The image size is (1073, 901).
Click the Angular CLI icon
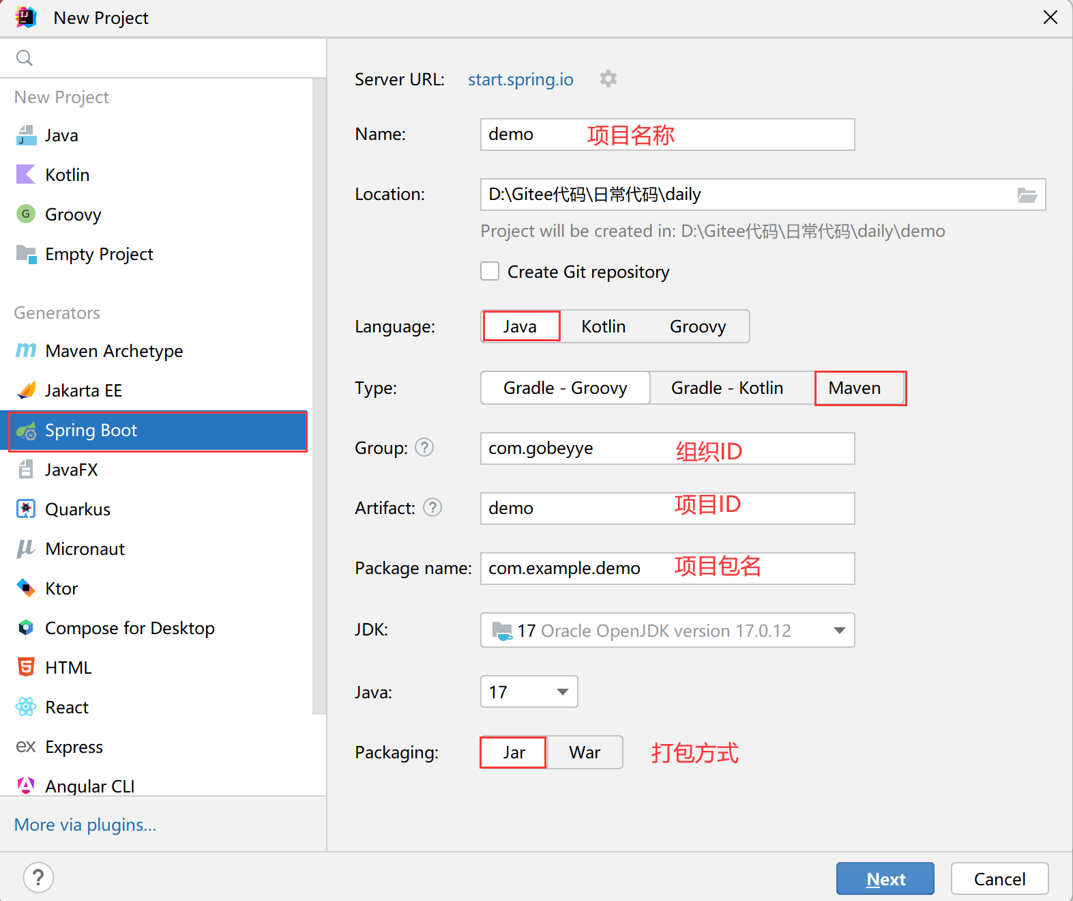pyautogui.click(x=26, y=786)
